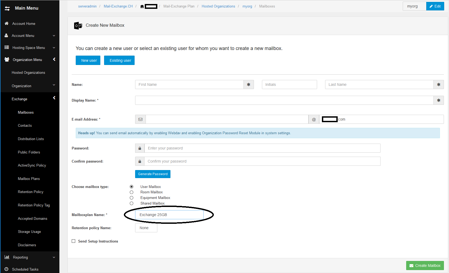449x273 pixels.
Task: Open Retention policy Name dropdown
Action: (146, 228)
